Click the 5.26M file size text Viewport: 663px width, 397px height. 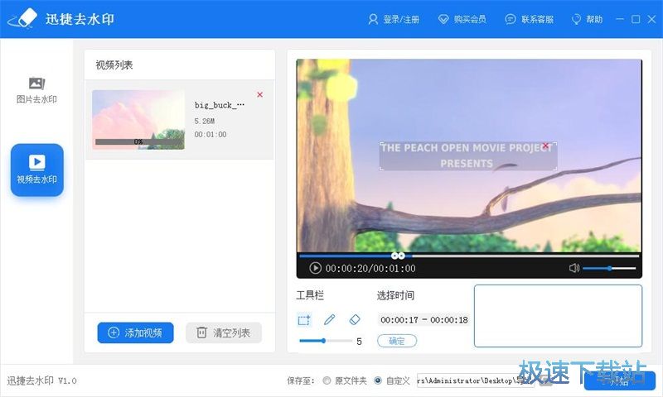[x=205, y=121]
